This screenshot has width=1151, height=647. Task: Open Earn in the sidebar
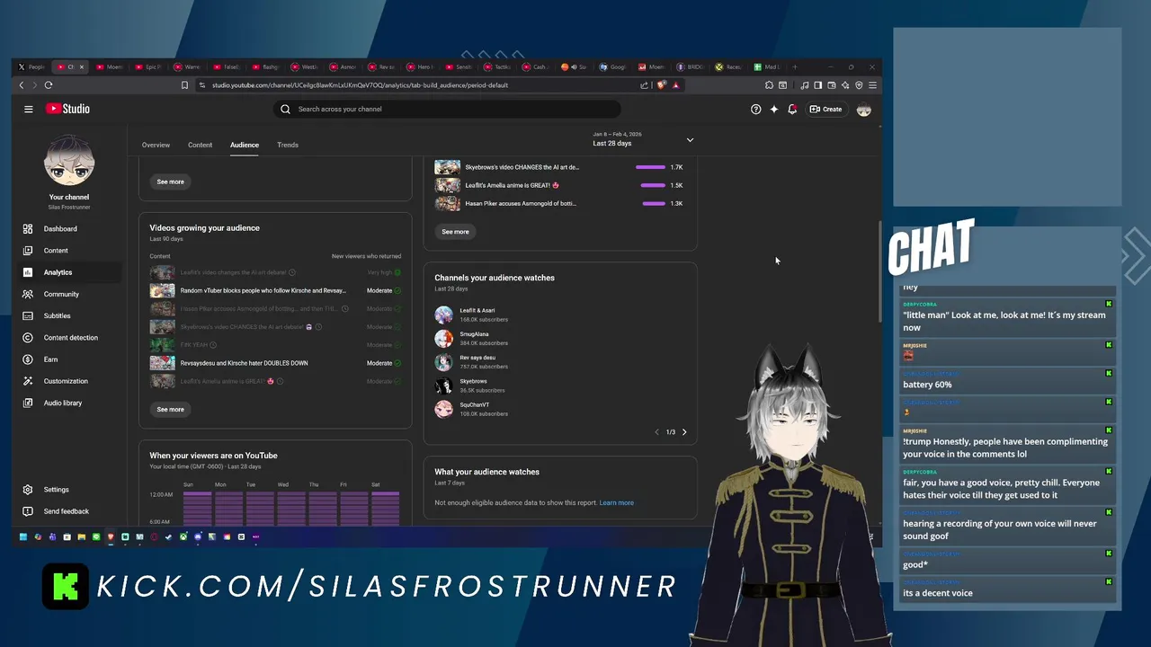(69, 359)
